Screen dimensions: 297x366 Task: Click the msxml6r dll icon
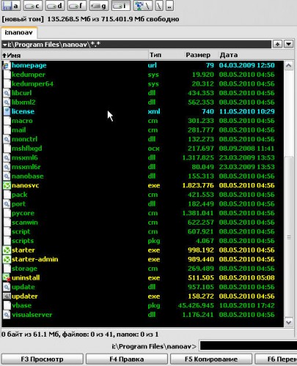[7, 167]
